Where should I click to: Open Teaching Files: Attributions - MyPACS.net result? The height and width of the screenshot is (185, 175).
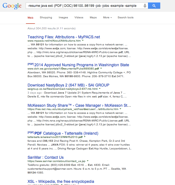[64, 37]
